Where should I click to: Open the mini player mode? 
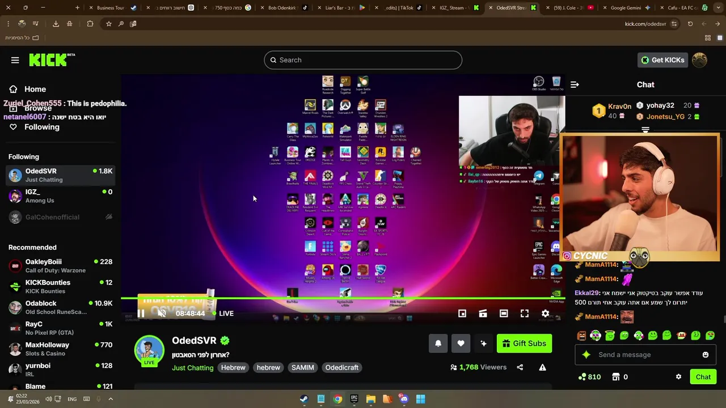tap(462, 313)
